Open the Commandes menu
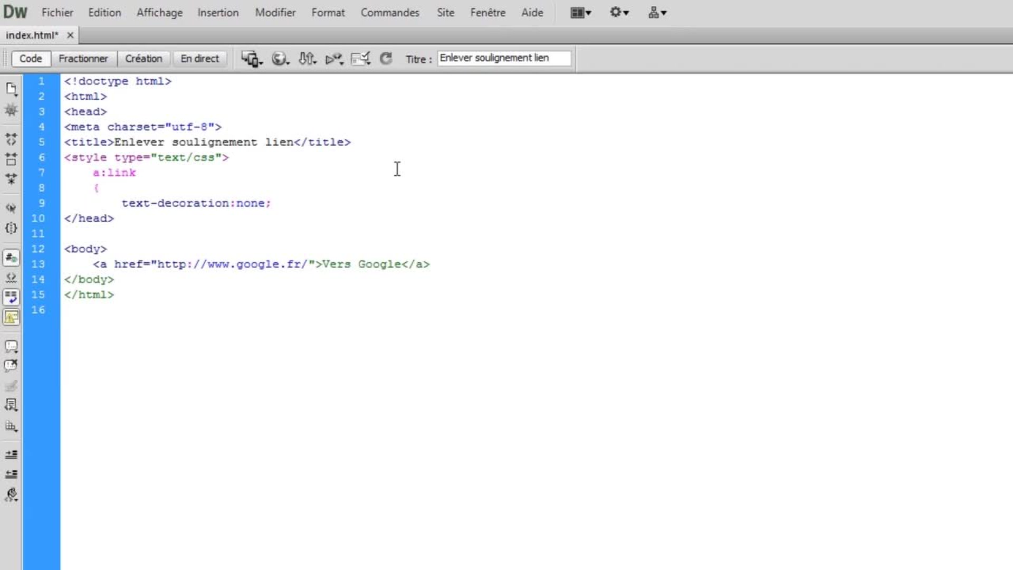The width and height of the screenshot is (1013, 570). click(x=389, y=13)
